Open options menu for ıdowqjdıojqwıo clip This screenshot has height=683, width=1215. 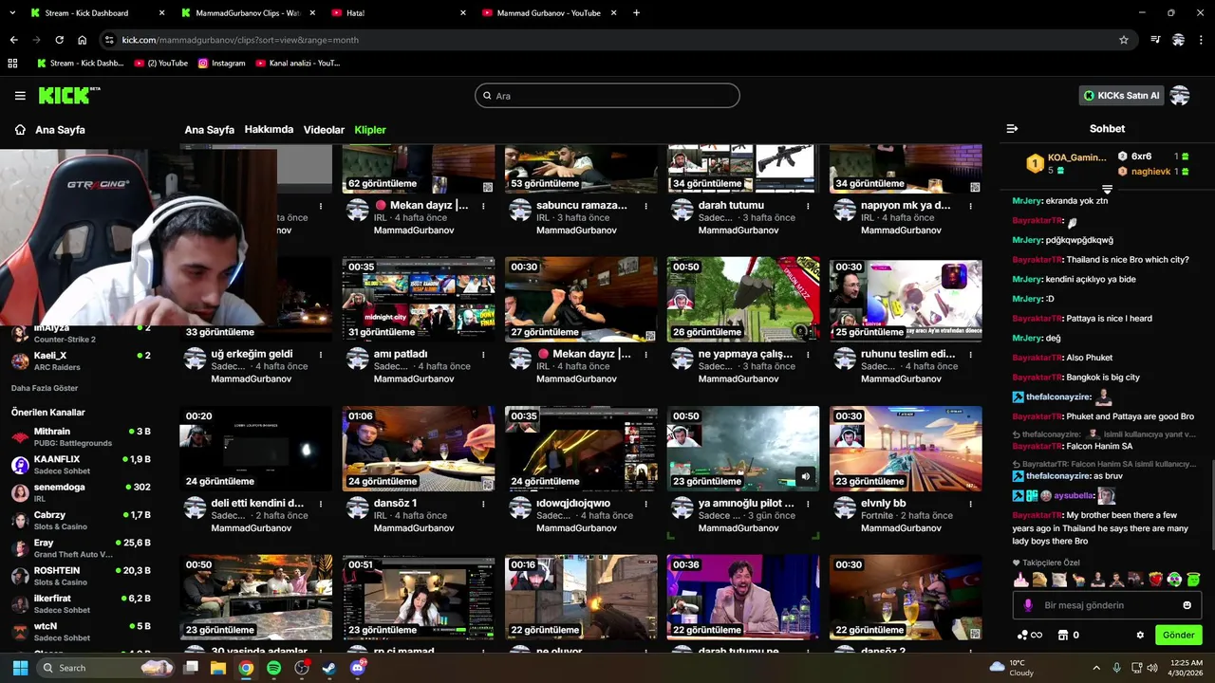tap(646, 504)
